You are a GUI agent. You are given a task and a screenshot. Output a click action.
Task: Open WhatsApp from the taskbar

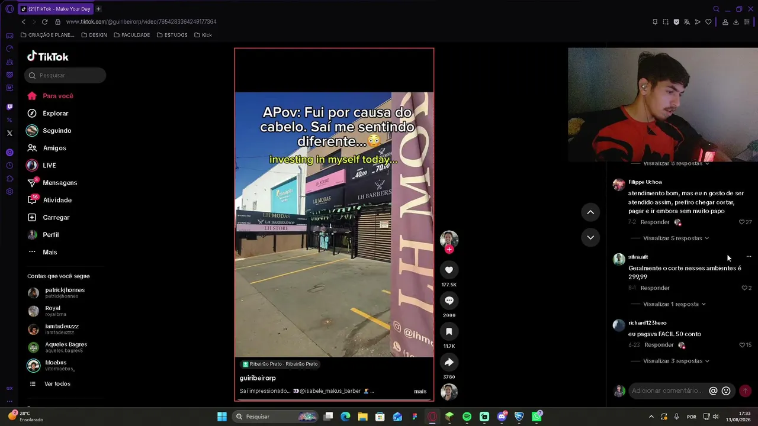(x=537, y=417)
